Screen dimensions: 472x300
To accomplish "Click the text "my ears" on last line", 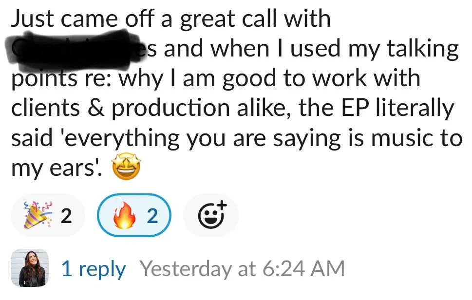I will click(55, 169).
